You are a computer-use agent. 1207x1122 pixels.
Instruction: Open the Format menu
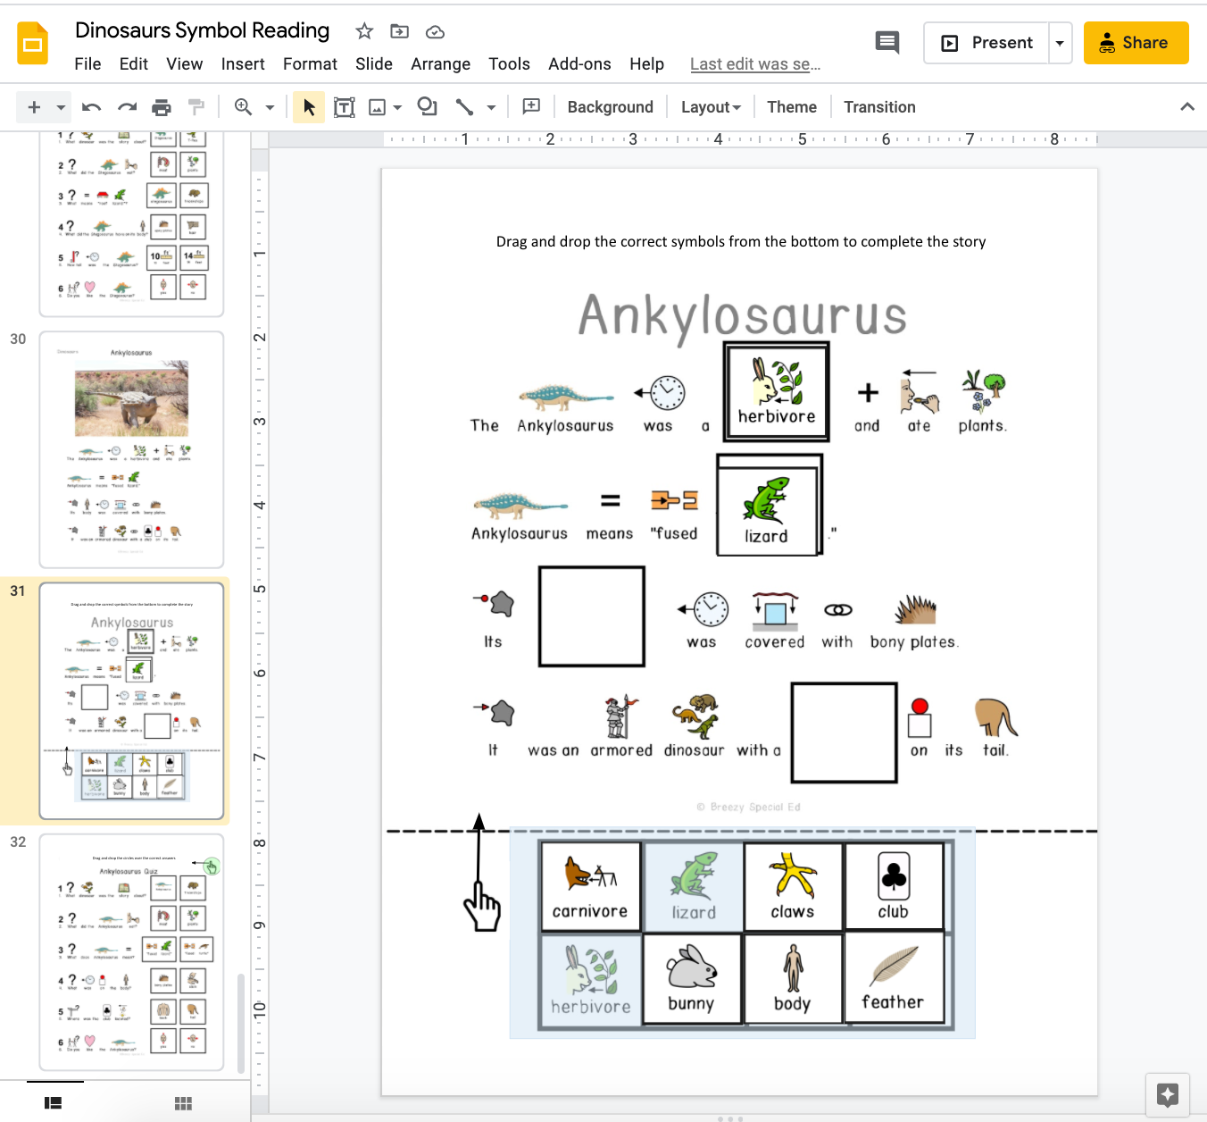(310, 64)
